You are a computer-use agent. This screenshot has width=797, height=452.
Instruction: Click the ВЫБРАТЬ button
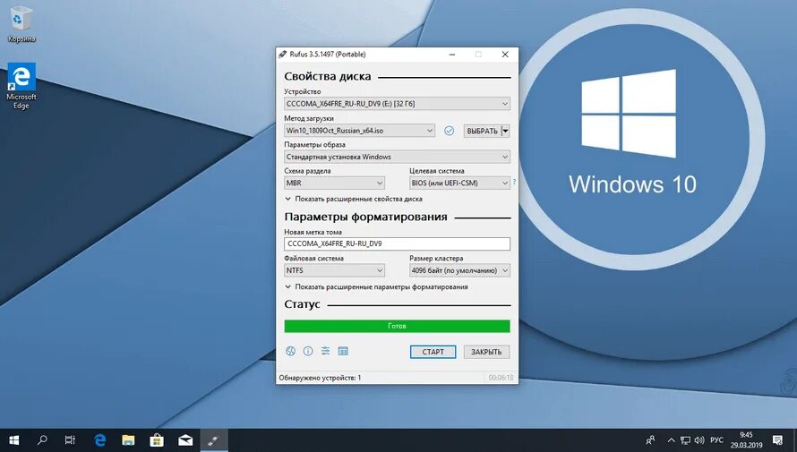point(482,131)
